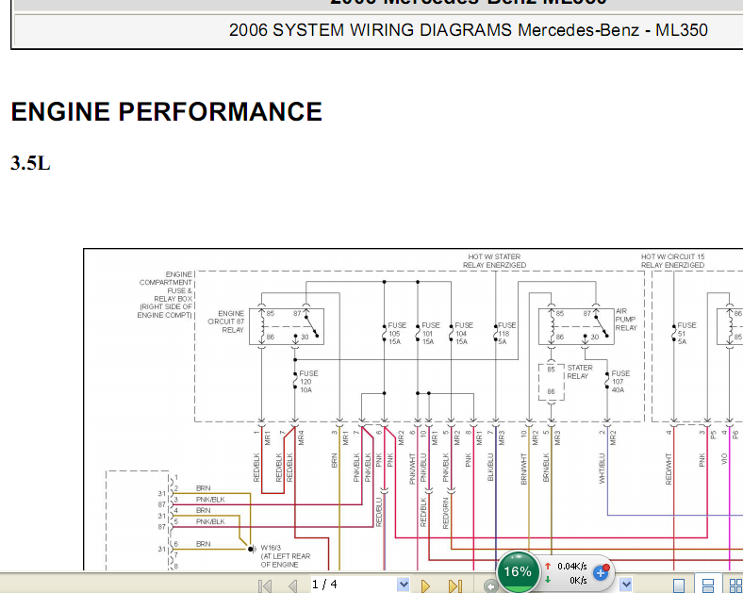Image resolution: width=743 pixels, height=593 pixels.
Task: Switch to single page layout view
Action: click(679, 585)
